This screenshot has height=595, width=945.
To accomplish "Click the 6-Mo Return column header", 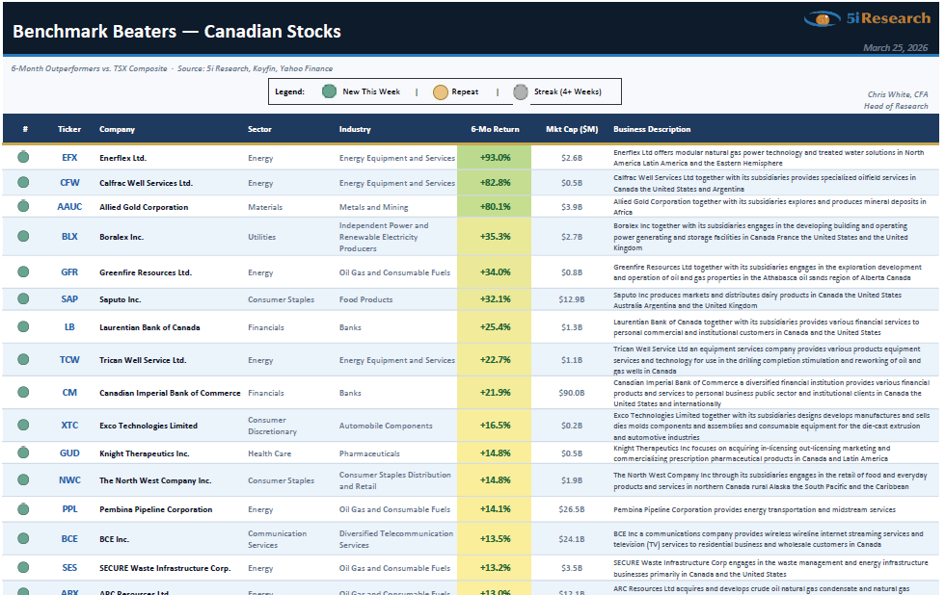I will [494, 129].
